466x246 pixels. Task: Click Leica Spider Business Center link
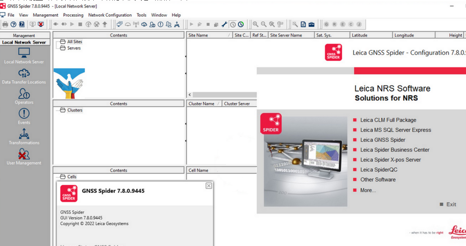coord(395,150)
